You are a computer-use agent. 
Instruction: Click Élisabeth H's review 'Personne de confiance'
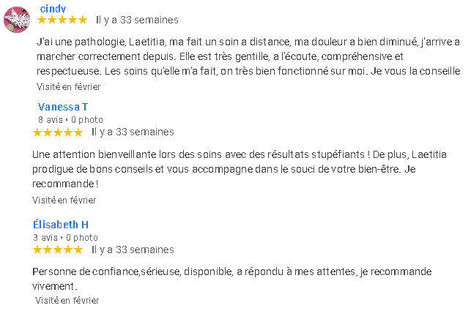tap(232, 279)
